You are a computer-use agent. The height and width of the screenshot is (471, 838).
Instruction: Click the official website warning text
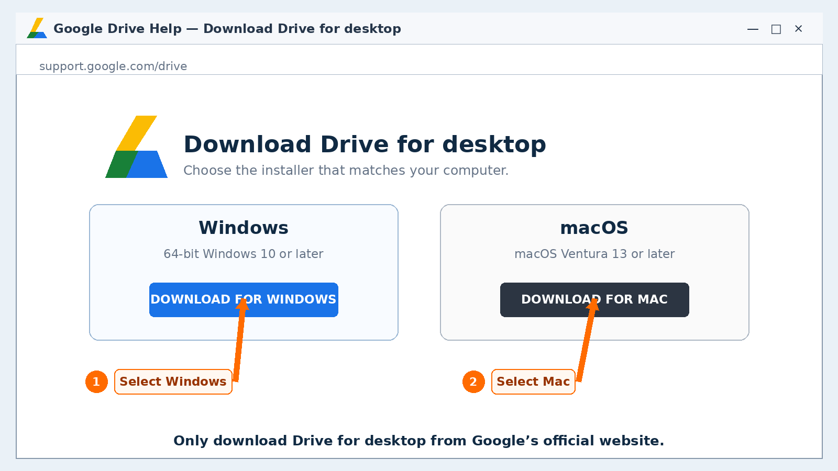coord(418,441)
